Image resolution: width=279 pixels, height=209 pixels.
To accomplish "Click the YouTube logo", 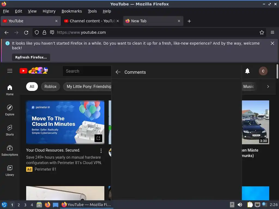I will [34, 70].
